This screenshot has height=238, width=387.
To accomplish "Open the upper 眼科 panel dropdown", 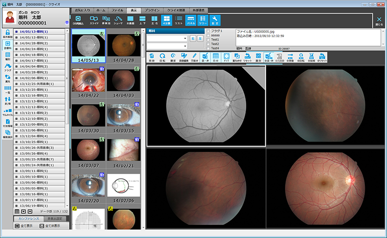I will coord(185,39).
